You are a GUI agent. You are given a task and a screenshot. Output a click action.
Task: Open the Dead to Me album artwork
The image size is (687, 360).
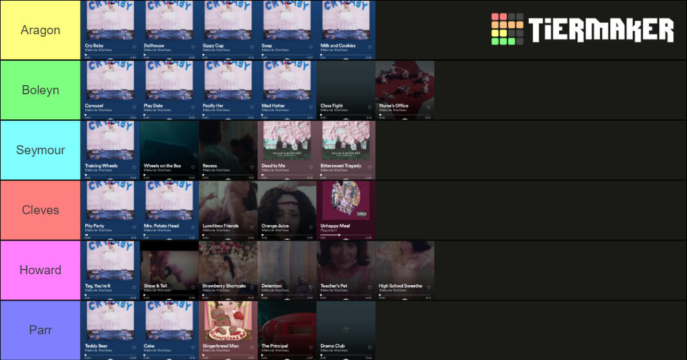pos(287,141)
